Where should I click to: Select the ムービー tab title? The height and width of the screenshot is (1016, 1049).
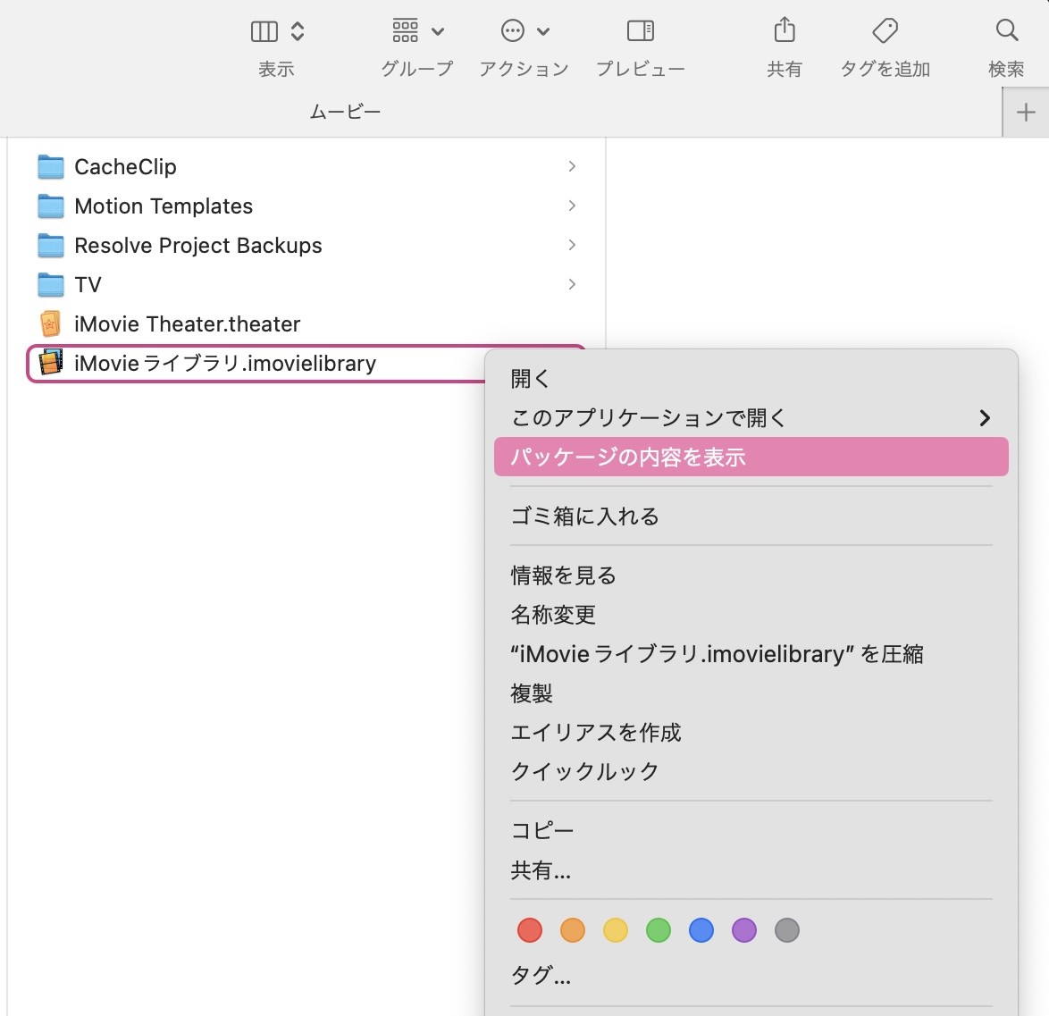345,112
